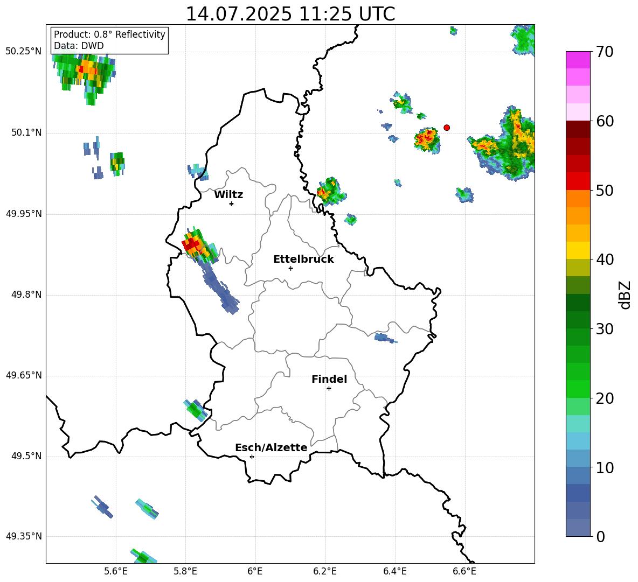Viewport: 638px width, 582px height.
Task: Click the red storm core southwest of Wiltz
Action: point(190,244)
